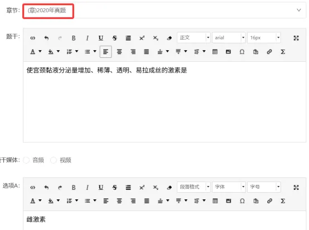This screenshot has width=309, height=230.
Task: Redo action in 选项A editor toolbar
Action: click(x=60, y=187)
